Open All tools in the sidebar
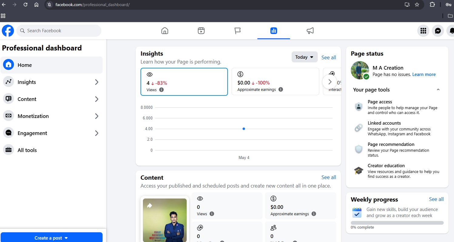The image size is (454, 242). pyautogui.click(x=52, y=150)
